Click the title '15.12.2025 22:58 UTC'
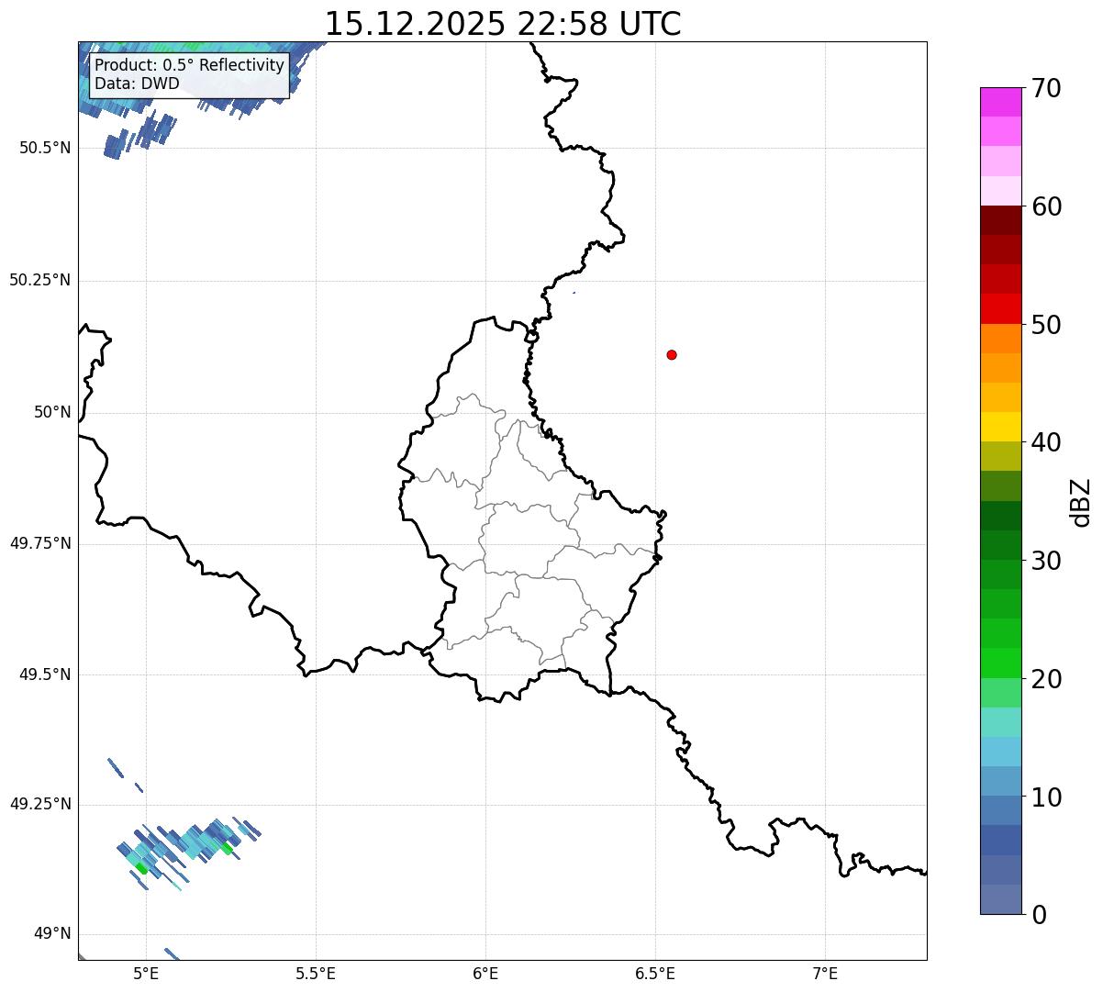This screenshot has height=992, width=1103. (503, 24)
